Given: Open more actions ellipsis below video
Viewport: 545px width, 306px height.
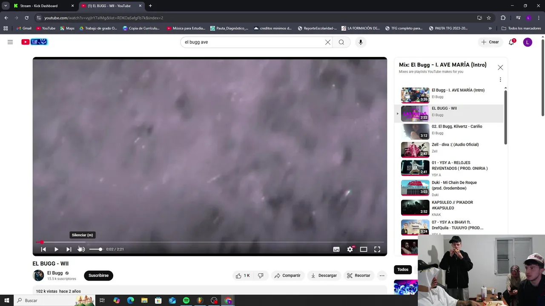Looking at the screenshot, I should (x=382, y=275).
